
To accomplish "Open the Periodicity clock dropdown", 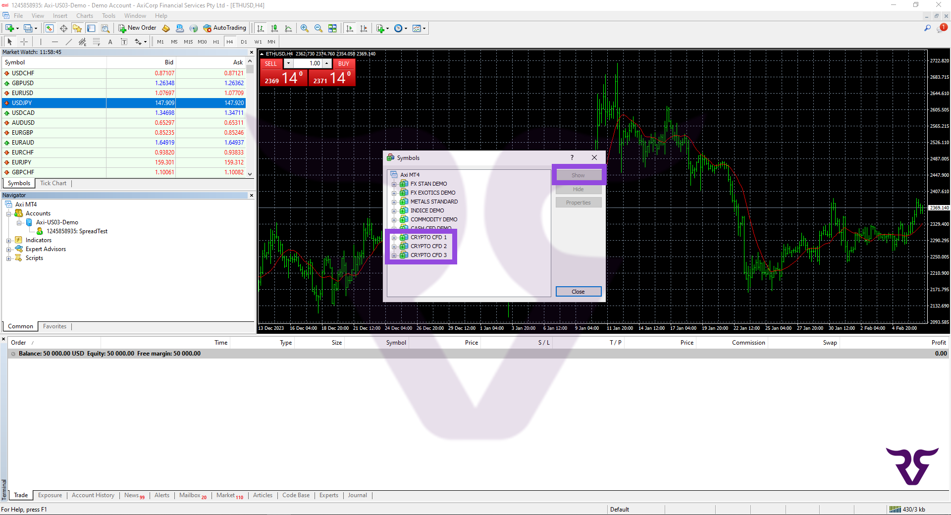I will point(401,28).
